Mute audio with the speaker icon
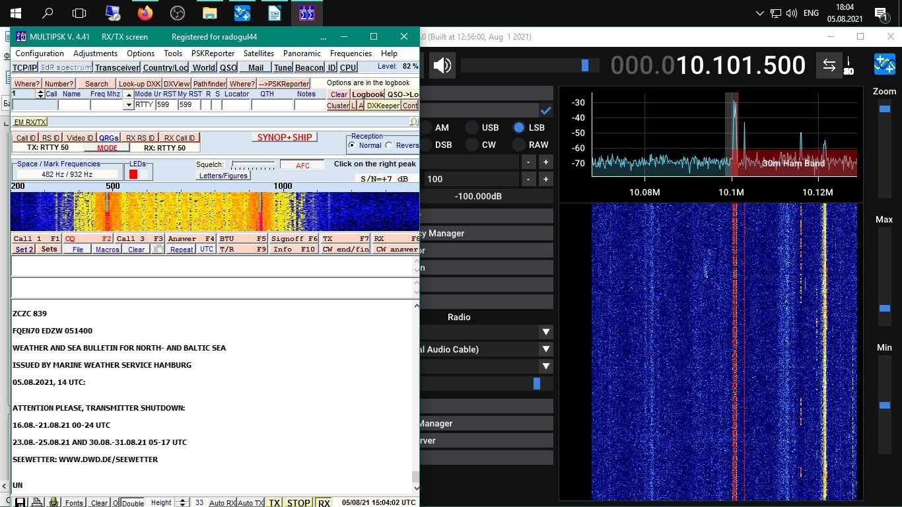 (442, 65)
